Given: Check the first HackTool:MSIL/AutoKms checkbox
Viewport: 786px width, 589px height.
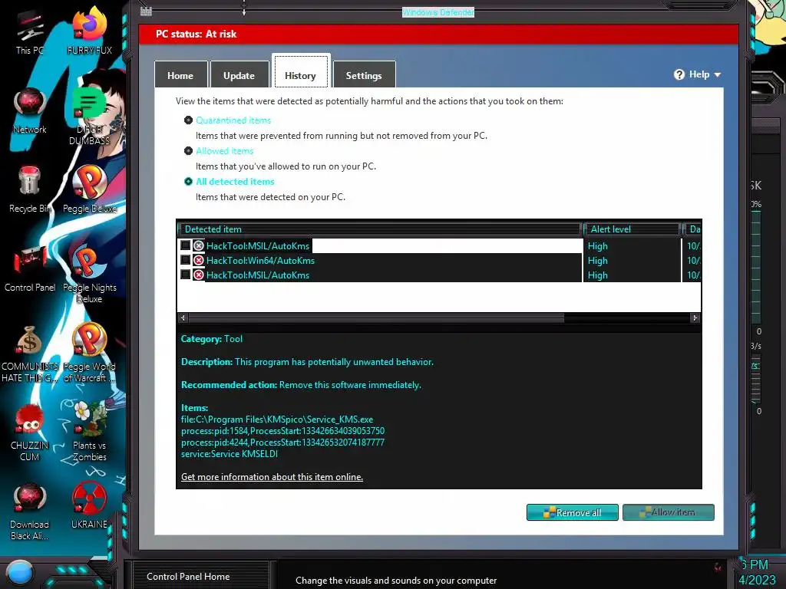Looking at the screenshot, I should (x=186, y=245).
